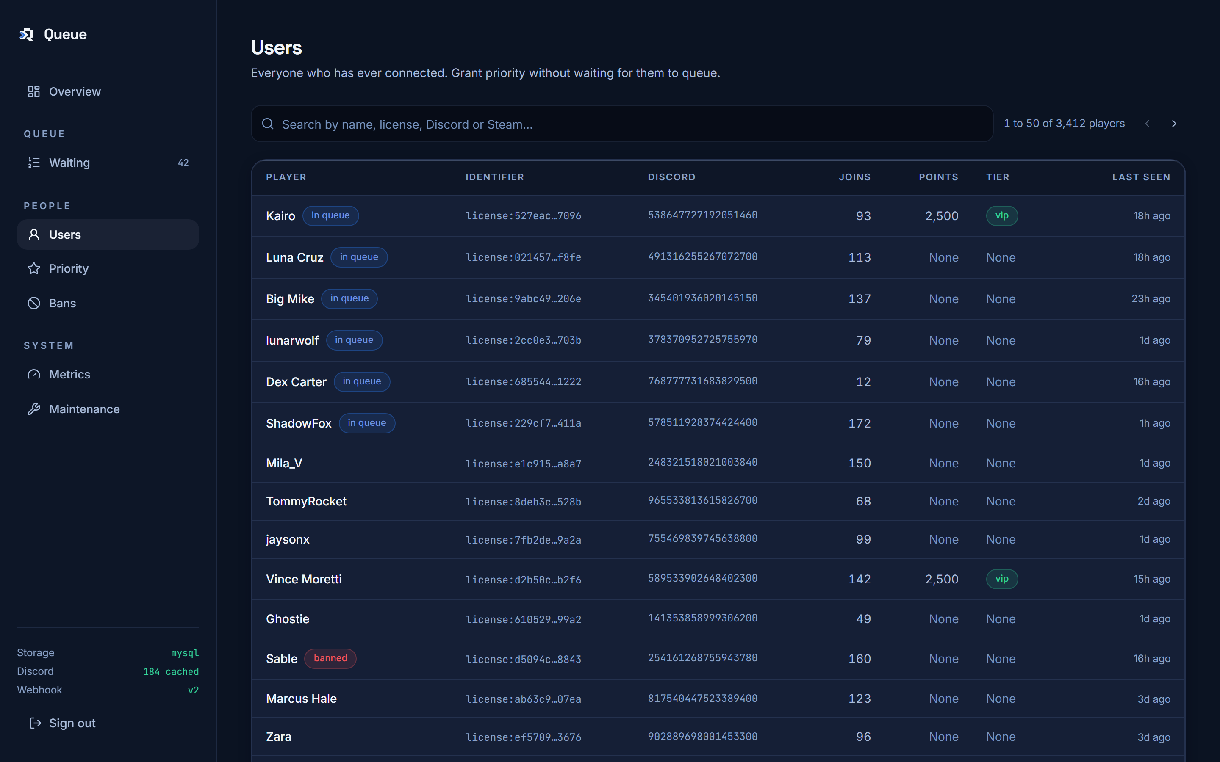The image size is (1220, 762).
Task: Click Mila_V's joins value 150
Action: tap(860, 463)
